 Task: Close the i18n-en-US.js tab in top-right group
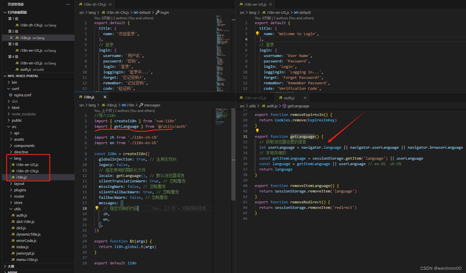pos(270,4)
